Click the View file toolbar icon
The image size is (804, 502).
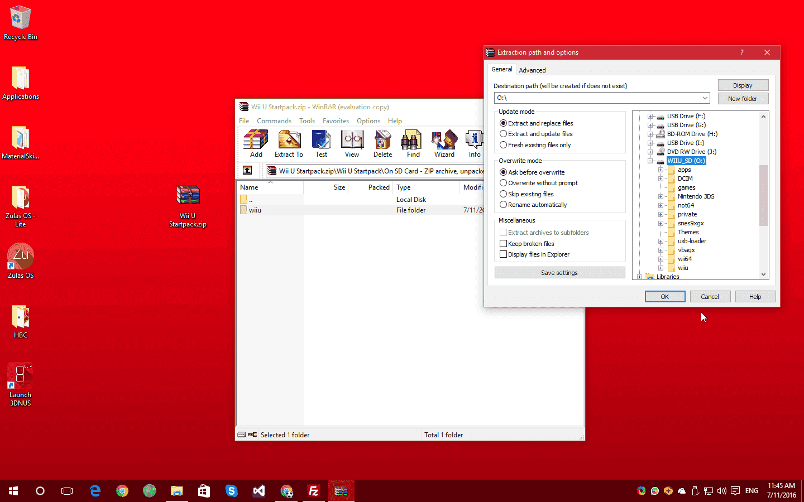coord(352,144)
